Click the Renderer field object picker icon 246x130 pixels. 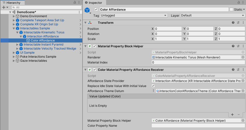click(x=243, y=57)
